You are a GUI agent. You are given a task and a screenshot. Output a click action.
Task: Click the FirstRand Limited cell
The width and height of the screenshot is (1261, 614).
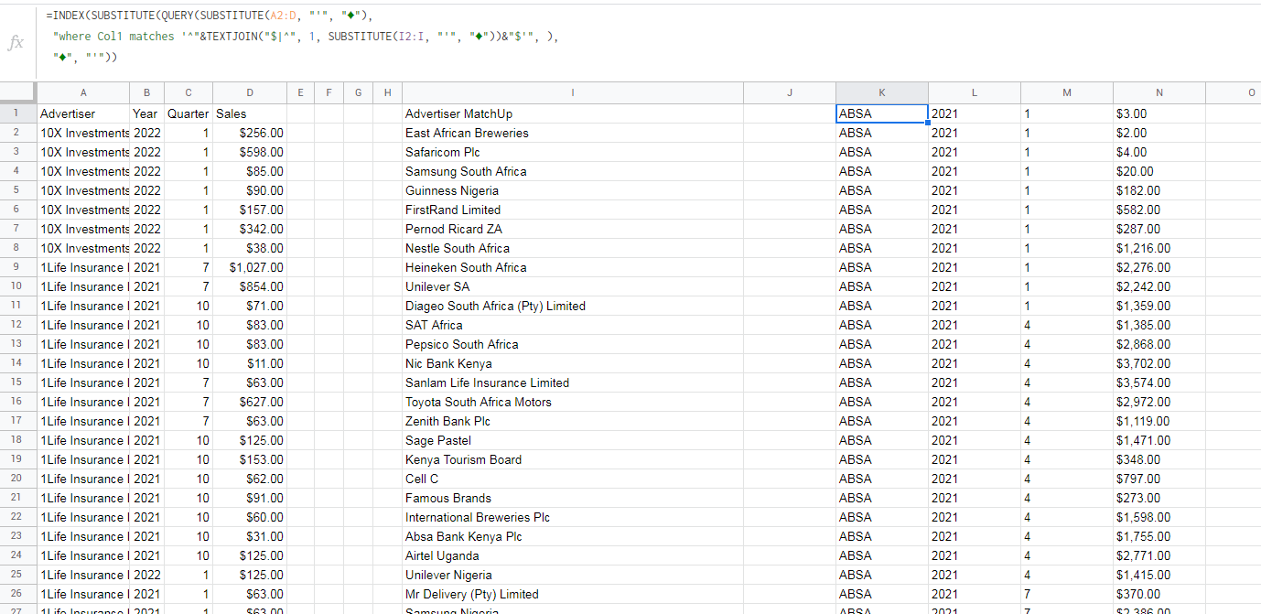pyautogui.click(x=573, y=210)
